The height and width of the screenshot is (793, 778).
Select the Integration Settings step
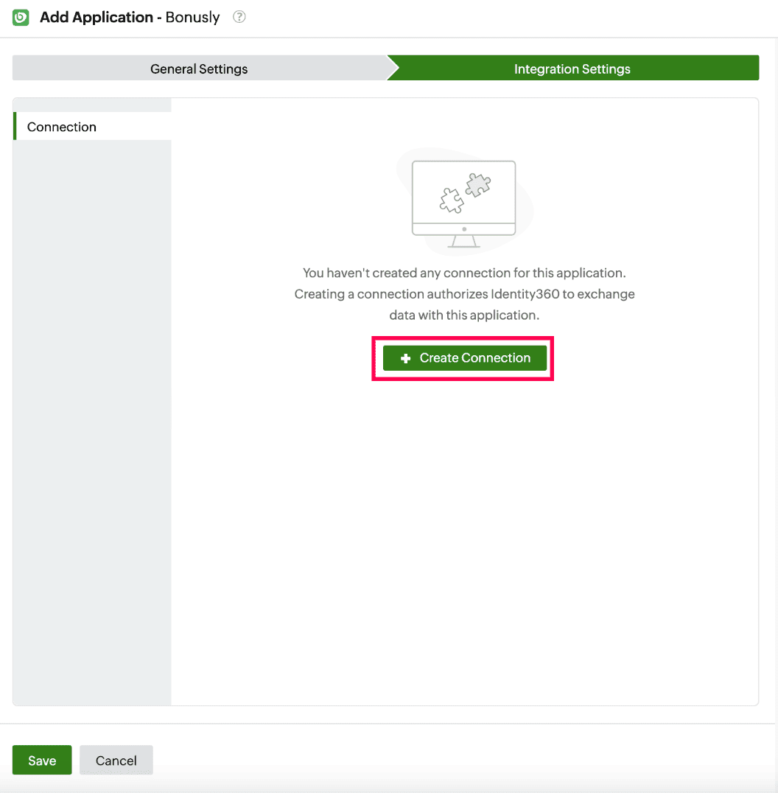(572, 69)
